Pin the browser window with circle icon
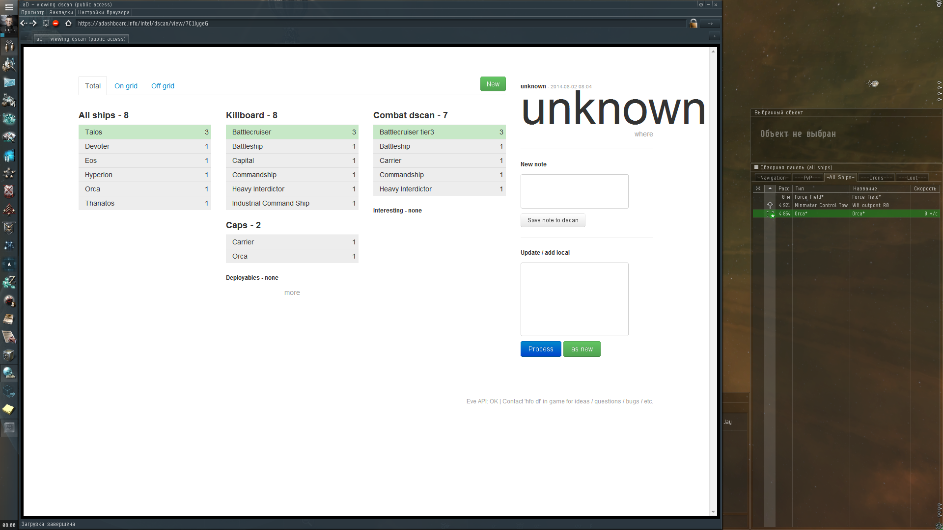Viewport: 943px width, 530px height. coord(701,4)
